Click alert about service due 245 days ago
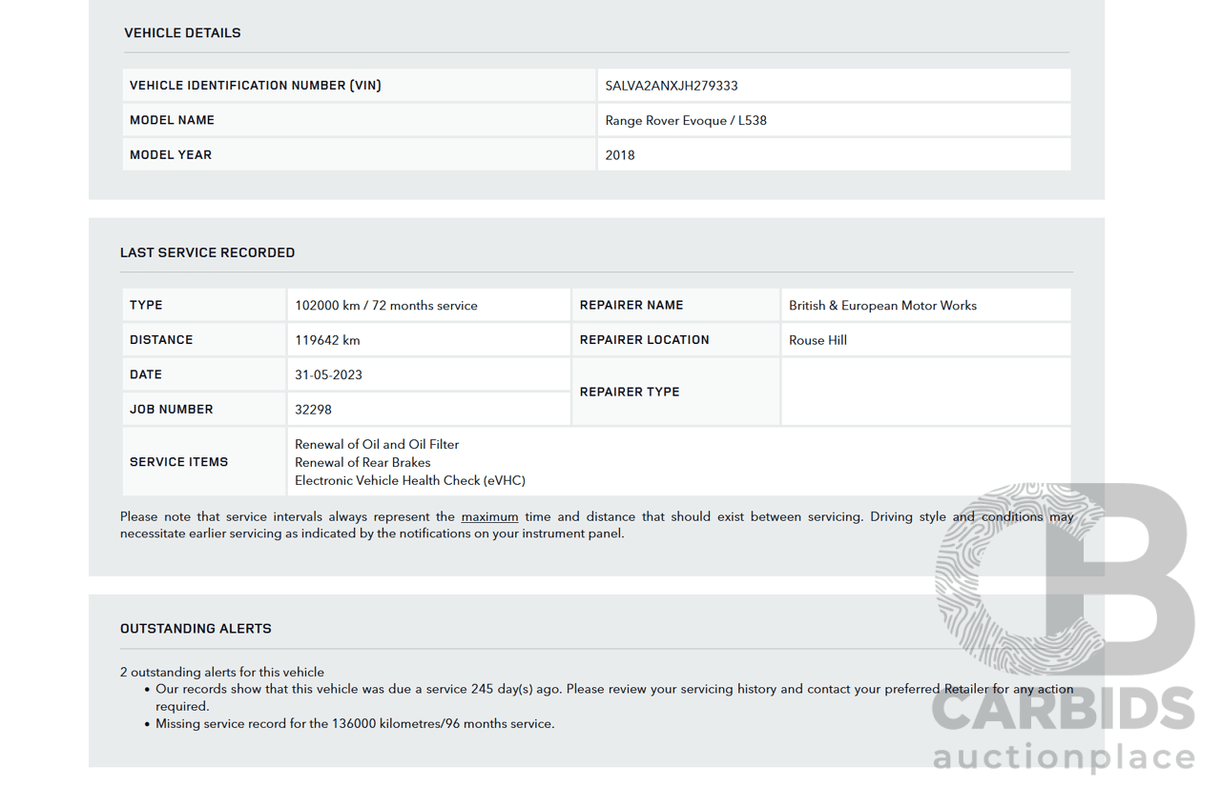1221x786 pixels. click(x=614, y=697)
